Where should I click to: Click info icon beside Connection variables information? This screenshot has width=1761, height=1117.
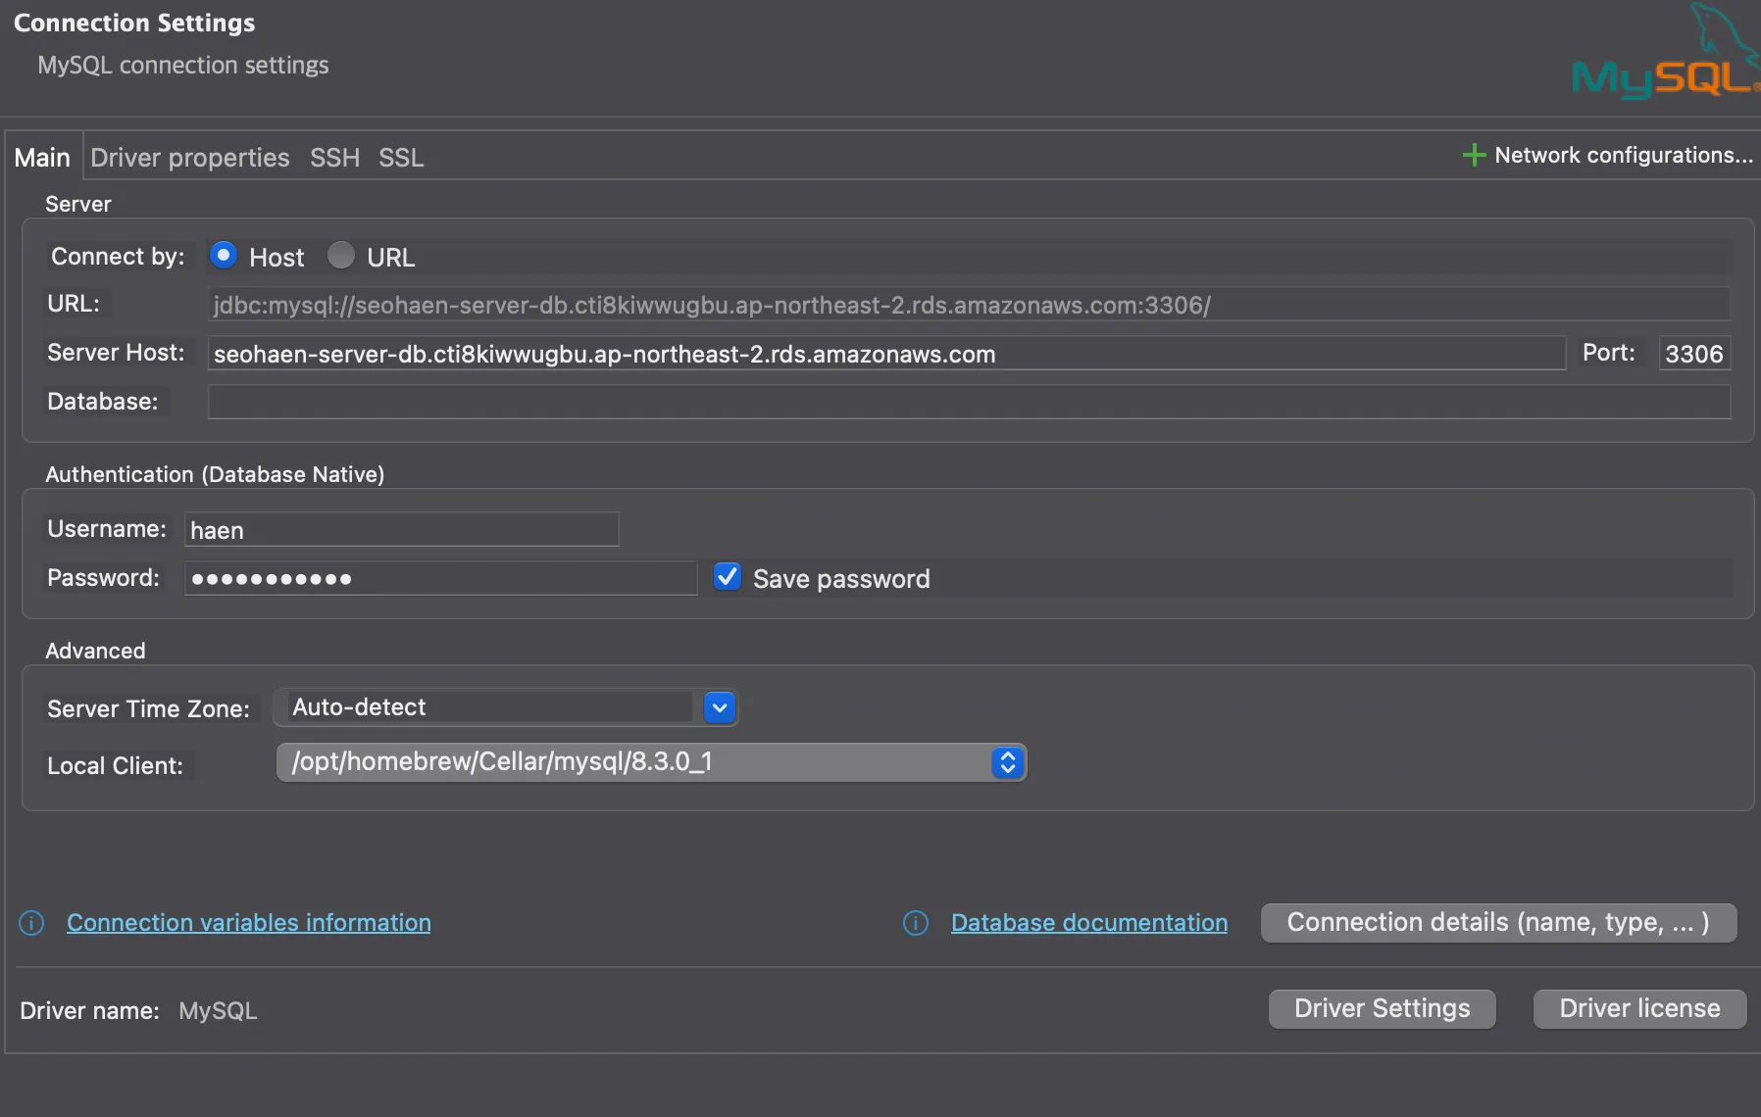click(31, 923)
